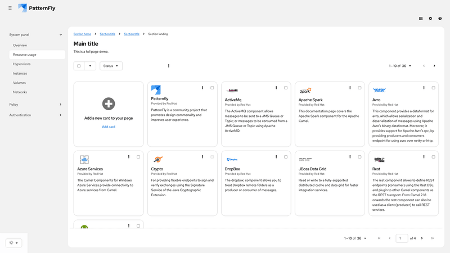450x253 pixels.
Task: Open bulk select dropdown arrow
Action: [90, 66]
